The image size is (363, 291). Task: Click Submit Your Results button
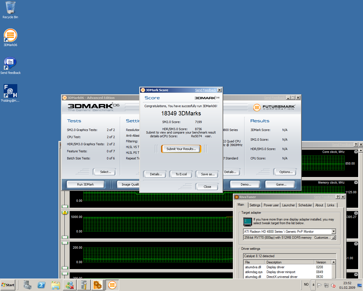pyautogui.click(x=181, y=149)
